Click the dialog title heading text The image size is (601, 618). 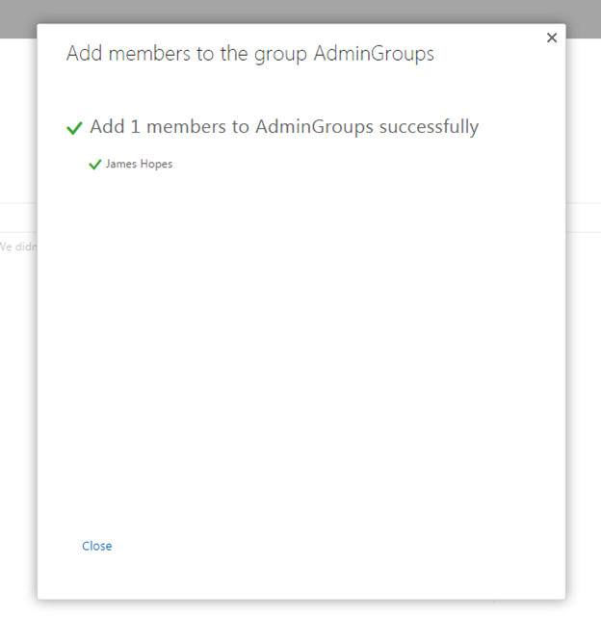249,54
